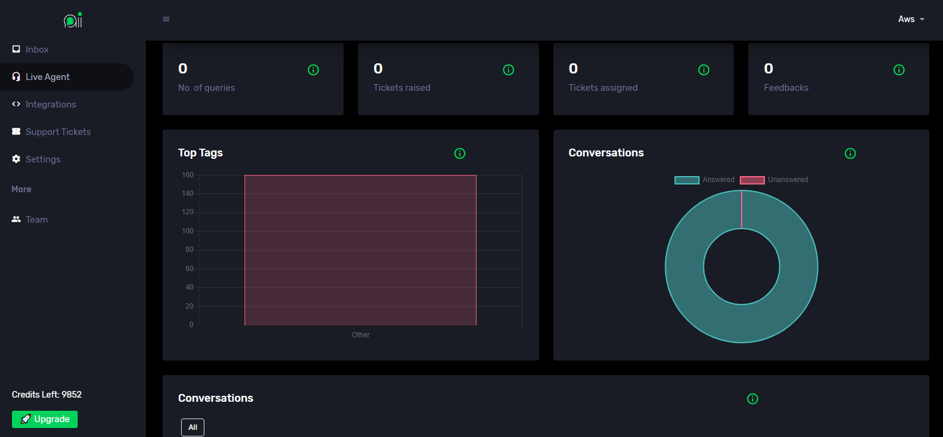Click the Inbox tray icon
The height and width of the screenshot is (437, 943).
click(x=16, y=49)
